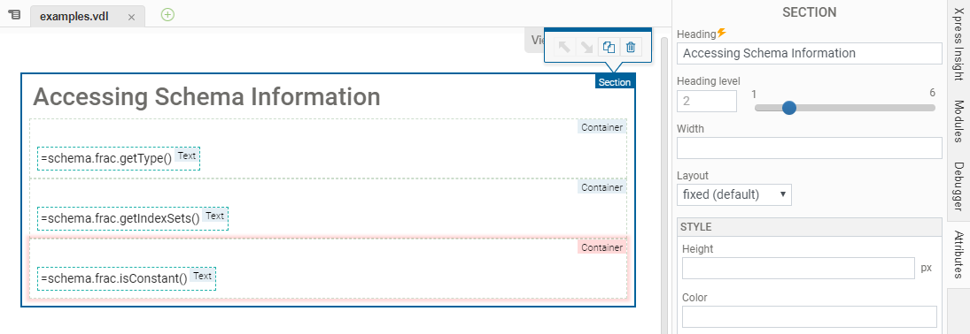Open the Layout fixed (default) dropdown
Viewport: 970px width, 334px height.
pyautogui.click(x=733, y=194)
